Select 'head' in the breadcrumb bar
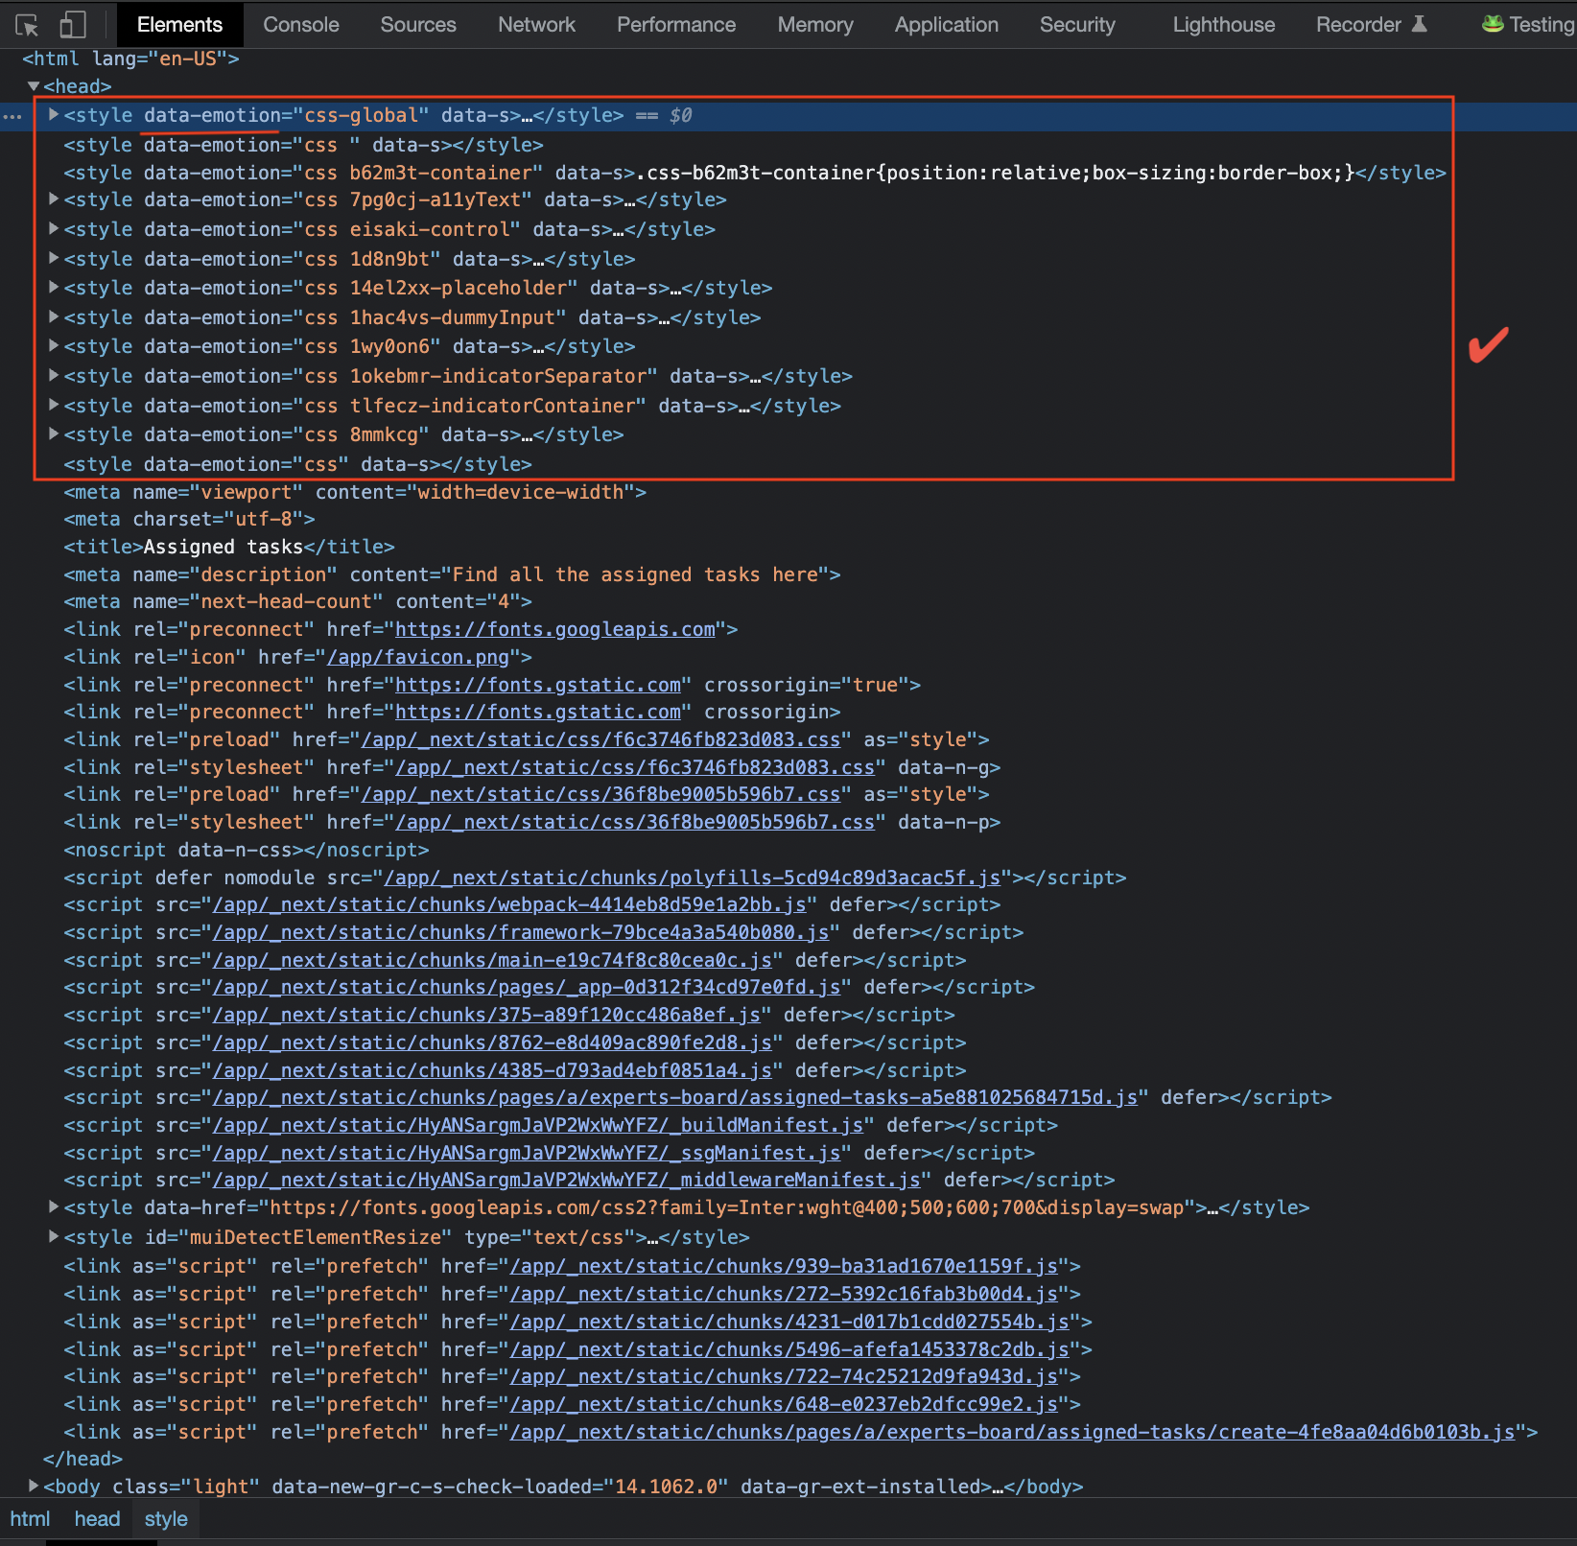This screenshot has width=1577, height=1546. click(x=96, y=1518)
